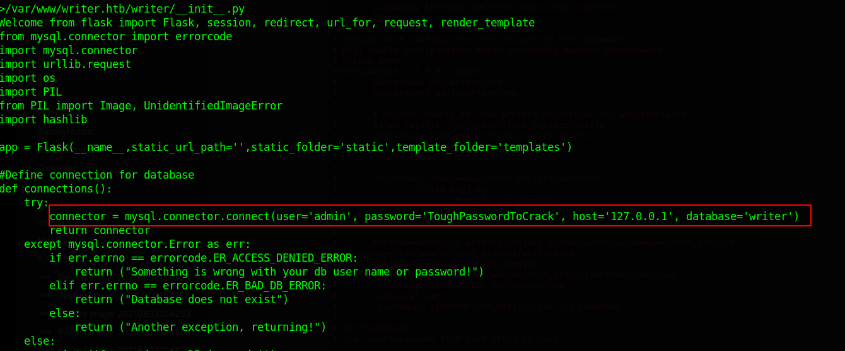This screenshot has width=845, height=351.
Task: Click the 'Database does not exist' return line
Action: pos(181,299)
